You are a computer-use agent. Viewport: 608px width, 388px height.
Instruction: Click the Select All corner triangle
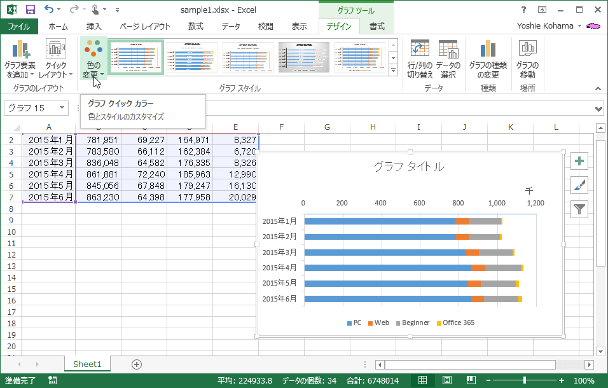16,127
